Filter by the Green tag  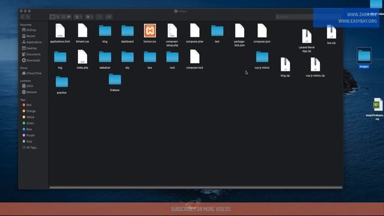click(x=28, y=123)
